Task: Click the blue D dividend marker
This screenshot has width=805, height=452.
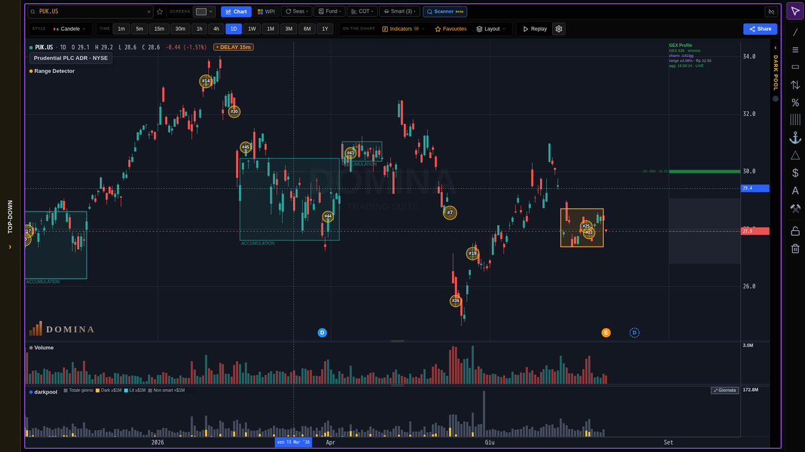Action: pyautogui.click(x=322, y=333)
